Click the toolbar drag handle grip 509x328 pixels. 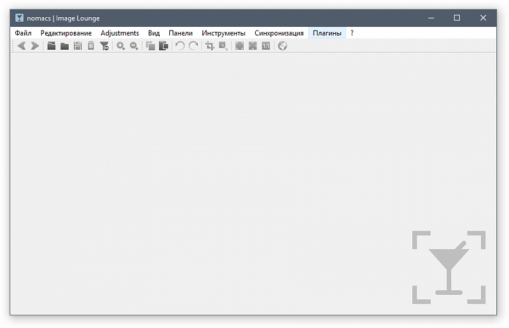click(13, 46)
